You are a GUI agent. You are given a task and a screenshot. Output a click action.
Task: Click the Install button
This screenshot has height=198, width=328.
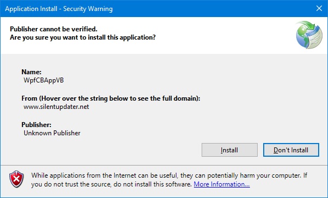[230, 150]
